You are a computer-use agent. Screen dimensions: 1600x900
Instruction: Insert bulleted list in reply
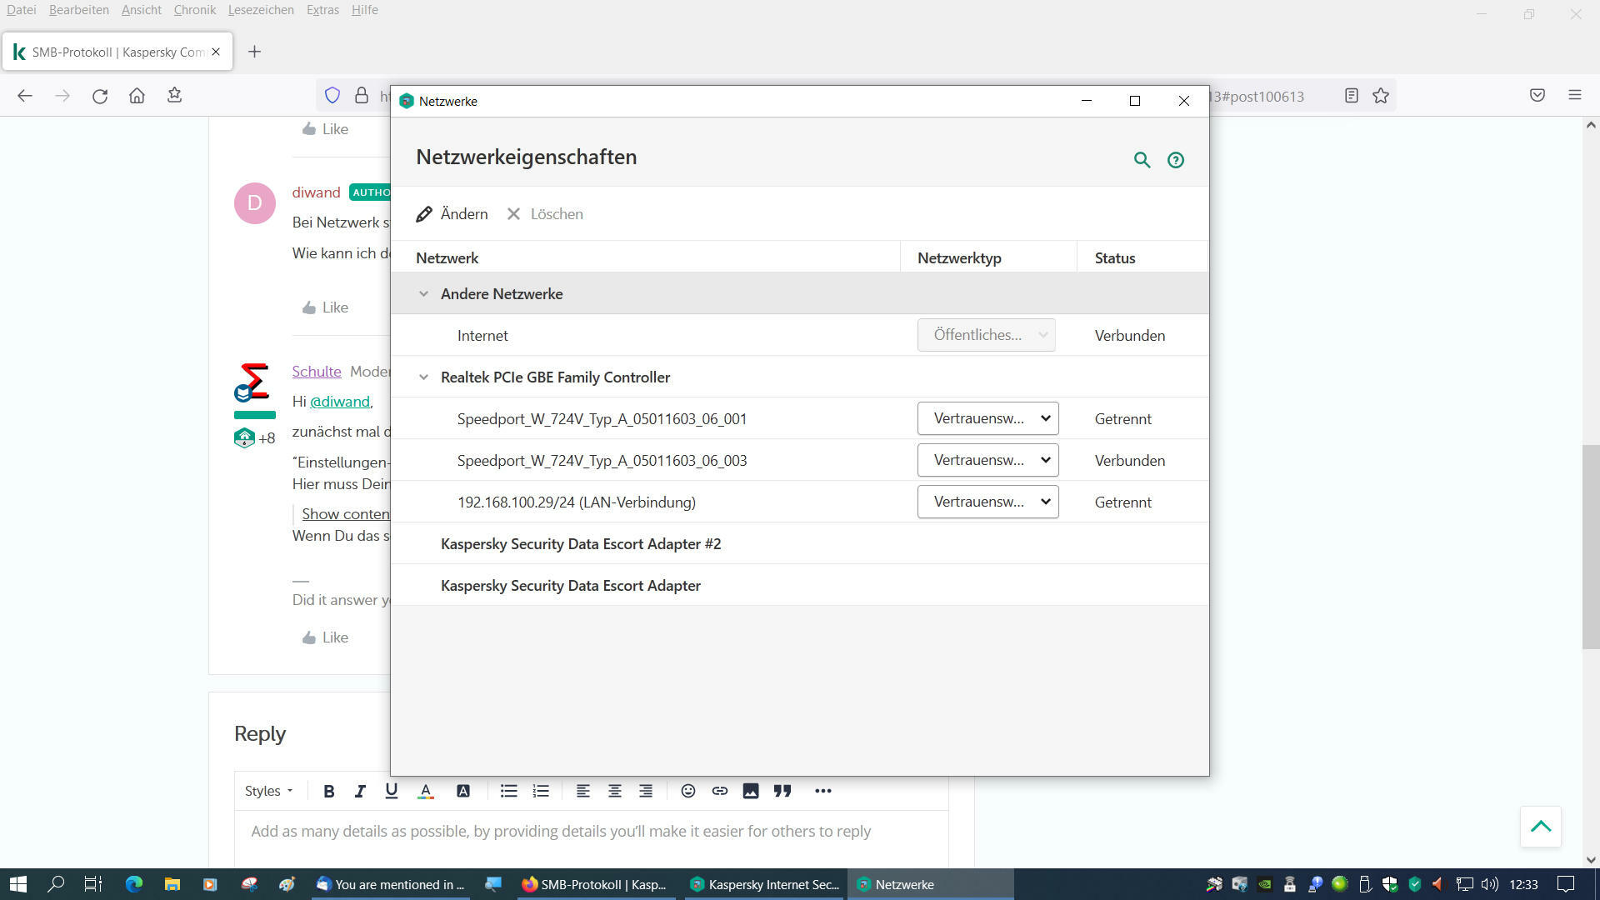508,791
